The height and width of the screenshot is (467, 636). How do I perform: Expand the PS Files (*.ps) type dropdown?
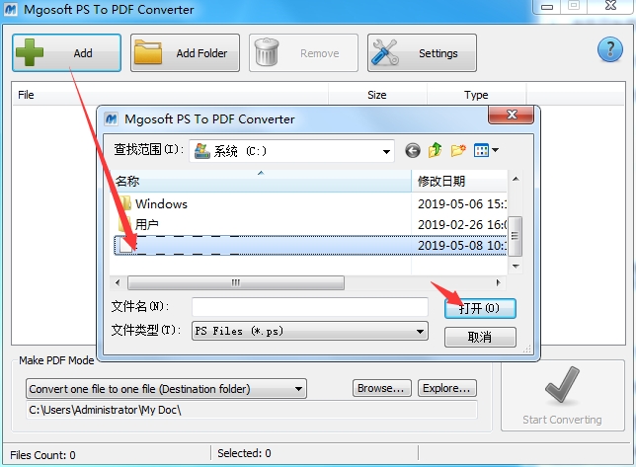[x=421, y=331]
